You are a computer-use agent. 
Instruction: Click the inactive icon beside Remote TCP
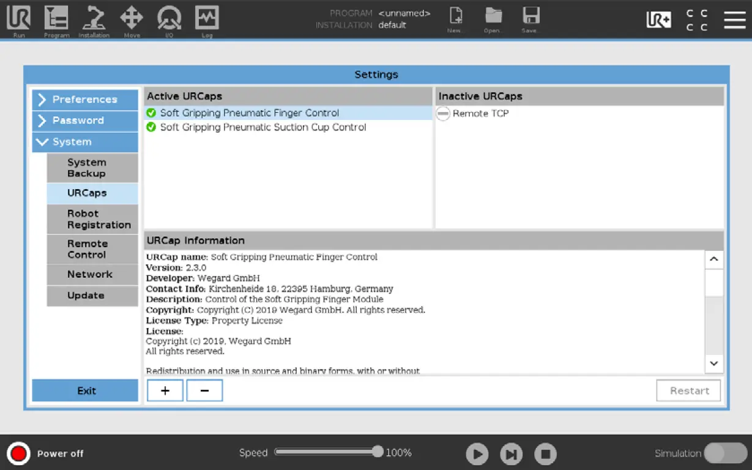pyautogui.click(x=443, y=114)
